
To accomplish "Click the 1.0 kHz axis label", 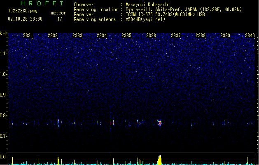I will (x=4, y=74).
